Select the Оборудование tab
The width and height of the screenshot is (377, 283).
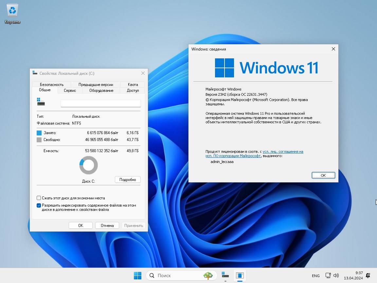tap(101, 91)
